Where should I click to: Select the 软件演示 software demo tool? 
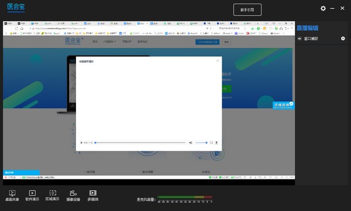32,195
